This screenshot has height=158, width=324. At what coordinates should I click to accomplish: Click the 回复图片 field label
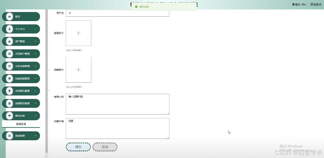tap(59, 70)
